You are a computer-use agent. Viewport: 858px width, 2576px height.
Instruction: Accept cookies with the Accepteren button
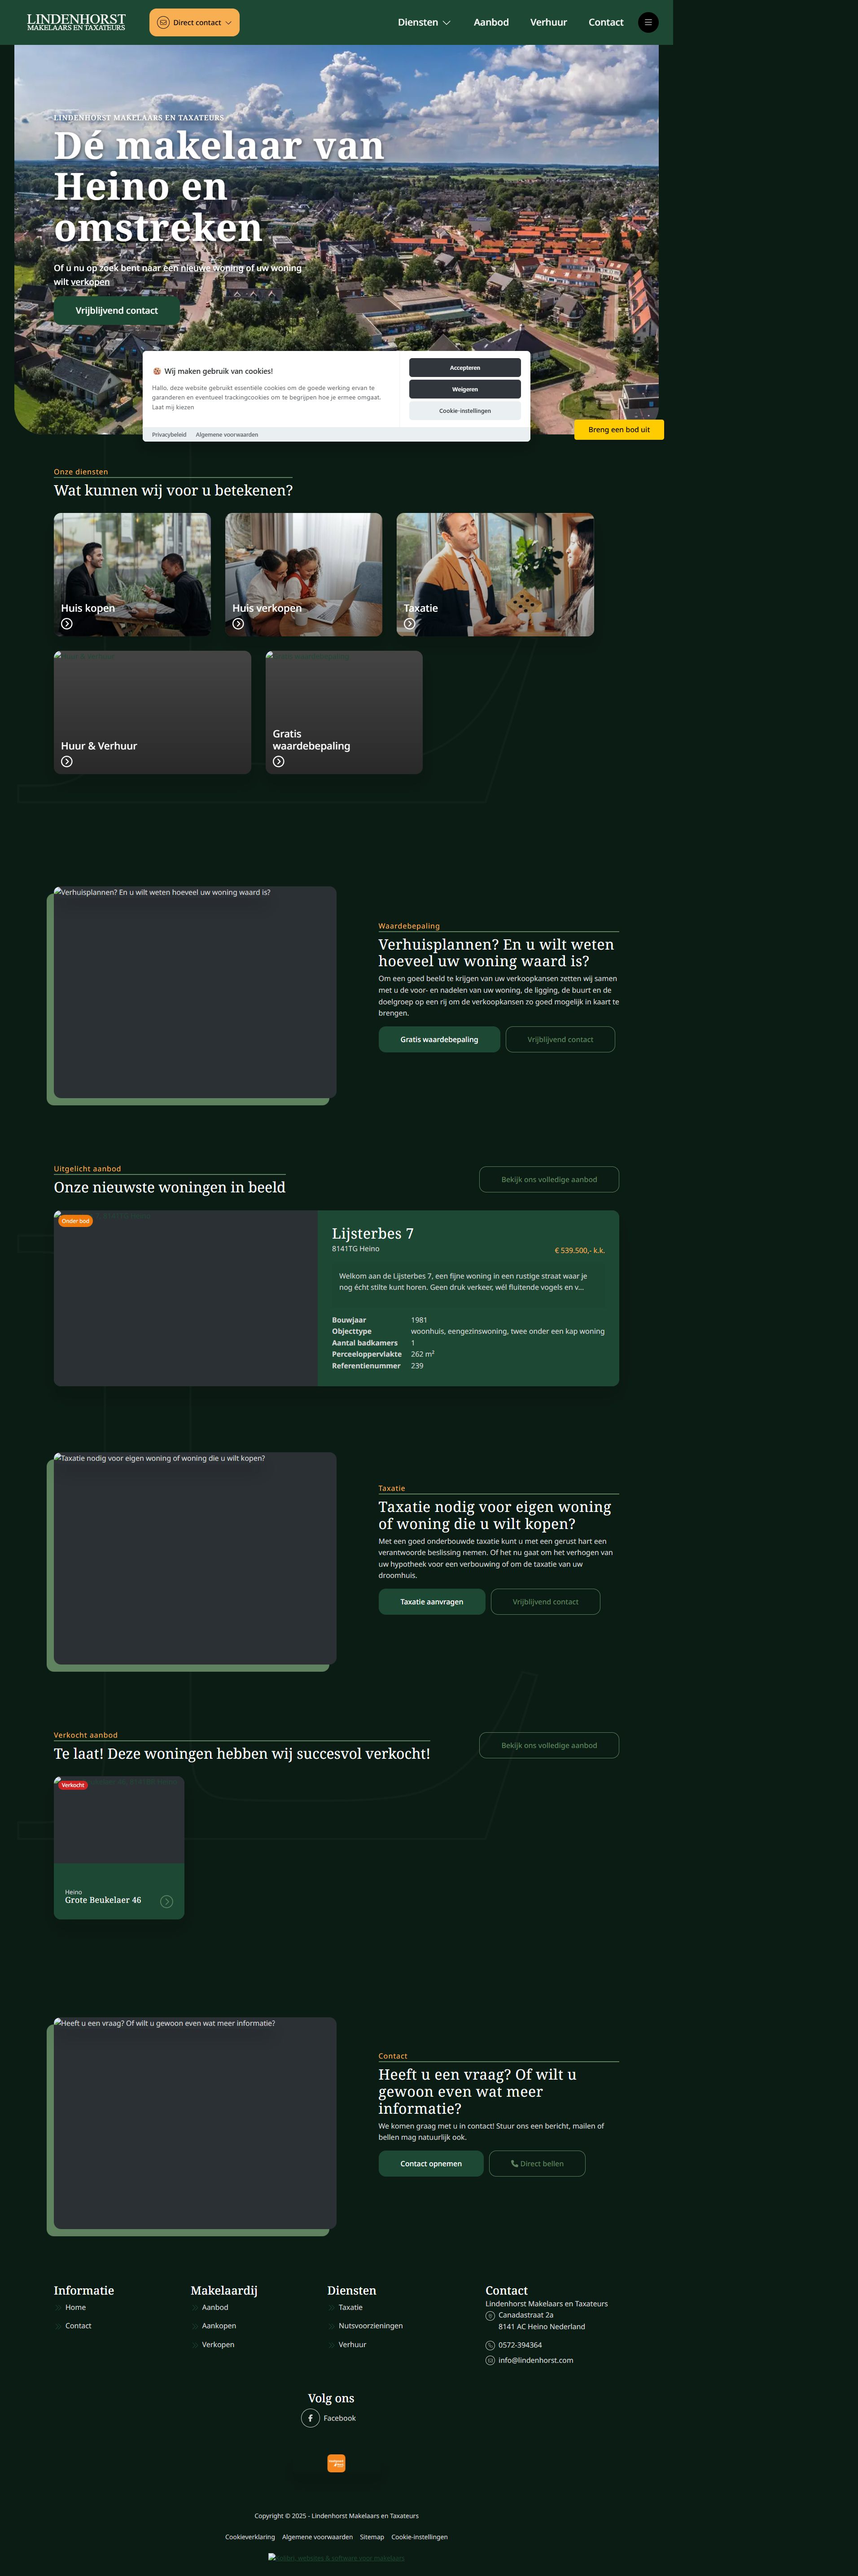click(464, 367)
